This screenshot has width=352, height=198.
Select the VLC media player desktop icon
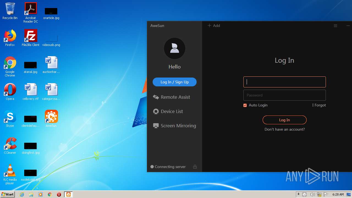coord(10,174)
